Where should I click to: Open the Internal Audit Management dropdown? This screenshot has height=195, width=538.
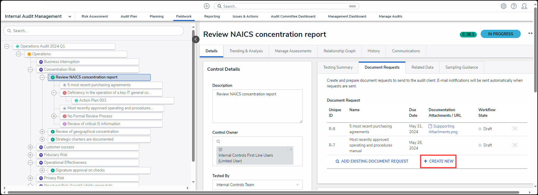[x=70, y=17]
